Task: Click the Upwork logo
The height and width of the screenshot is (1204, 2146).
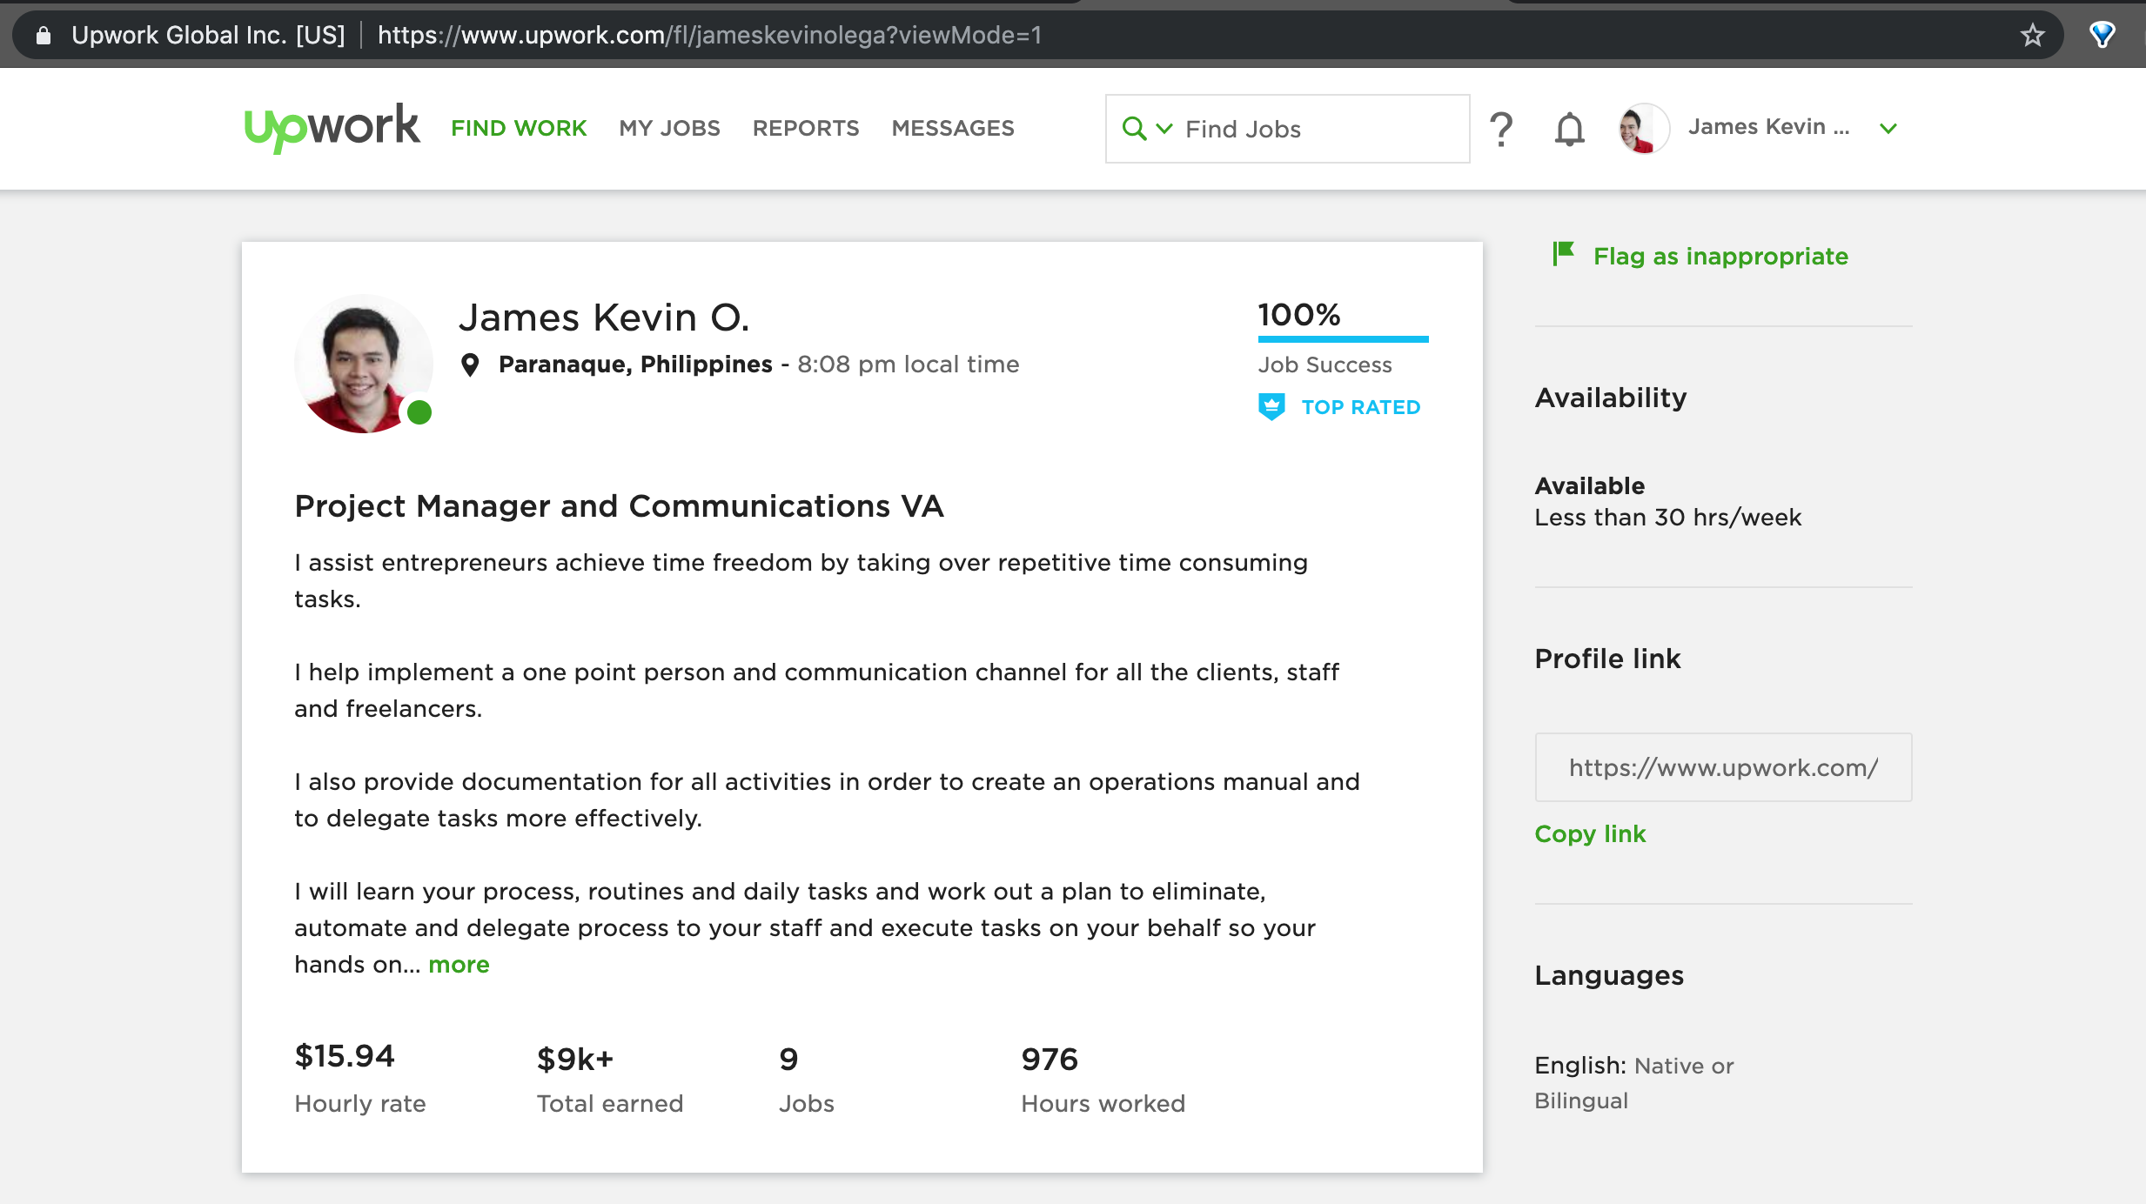Action: (x=332, y=128)
